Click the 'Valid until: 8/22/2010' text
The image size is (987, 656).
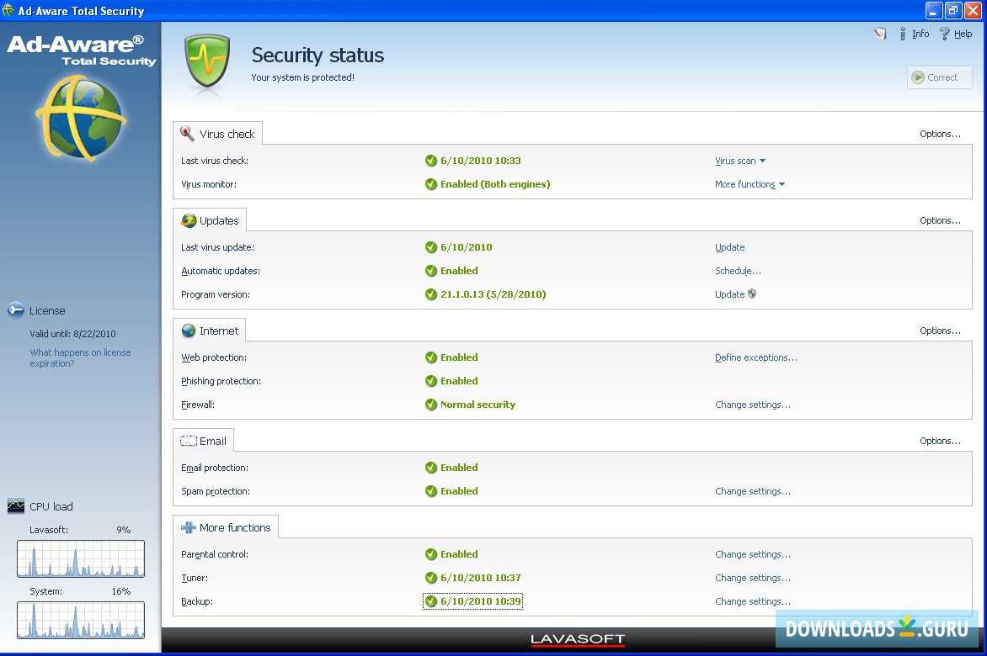coord(72,334)
